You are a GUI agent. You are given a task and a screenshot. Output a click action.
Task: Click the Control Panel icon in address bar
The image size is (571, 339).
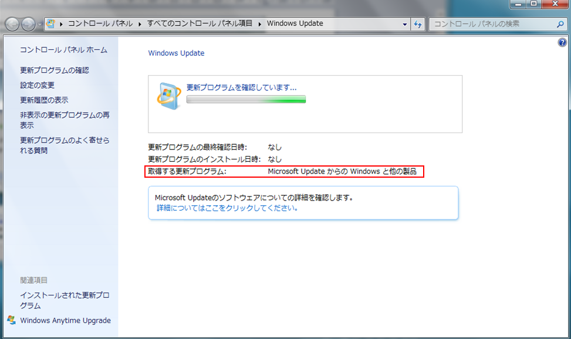(x=50, y=23)
